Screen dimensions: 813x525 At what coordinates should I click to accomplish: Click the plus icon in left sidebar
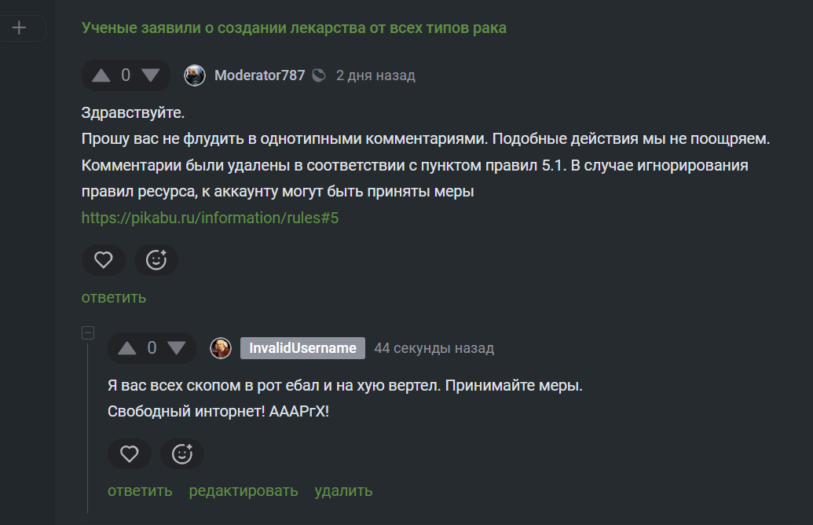19,28
